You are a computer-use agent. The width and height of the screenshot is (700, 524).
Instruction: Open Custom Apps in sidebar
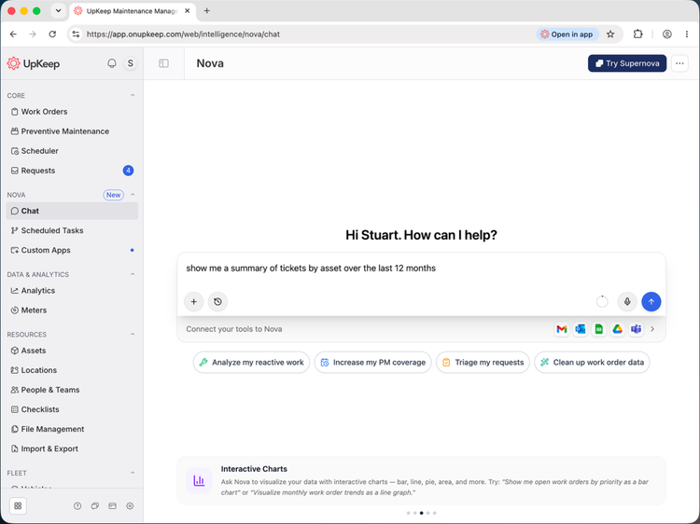click(x=72, y=250)
